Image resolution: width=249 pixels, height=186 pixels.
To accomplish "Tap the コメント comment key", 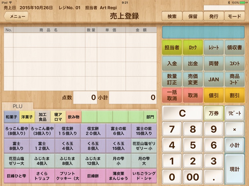I will 234,63.
